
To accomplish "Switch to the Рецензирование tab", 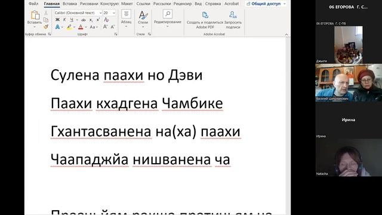I will point(183,4).
